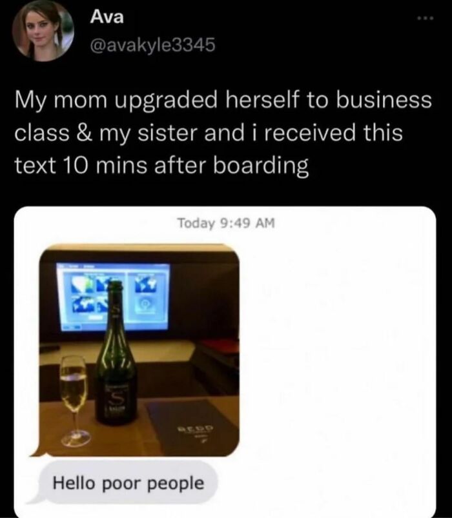This screenshot has height=518, width=452.
Task: Click the word business in the tweet
Action: [x=384, y=100]
